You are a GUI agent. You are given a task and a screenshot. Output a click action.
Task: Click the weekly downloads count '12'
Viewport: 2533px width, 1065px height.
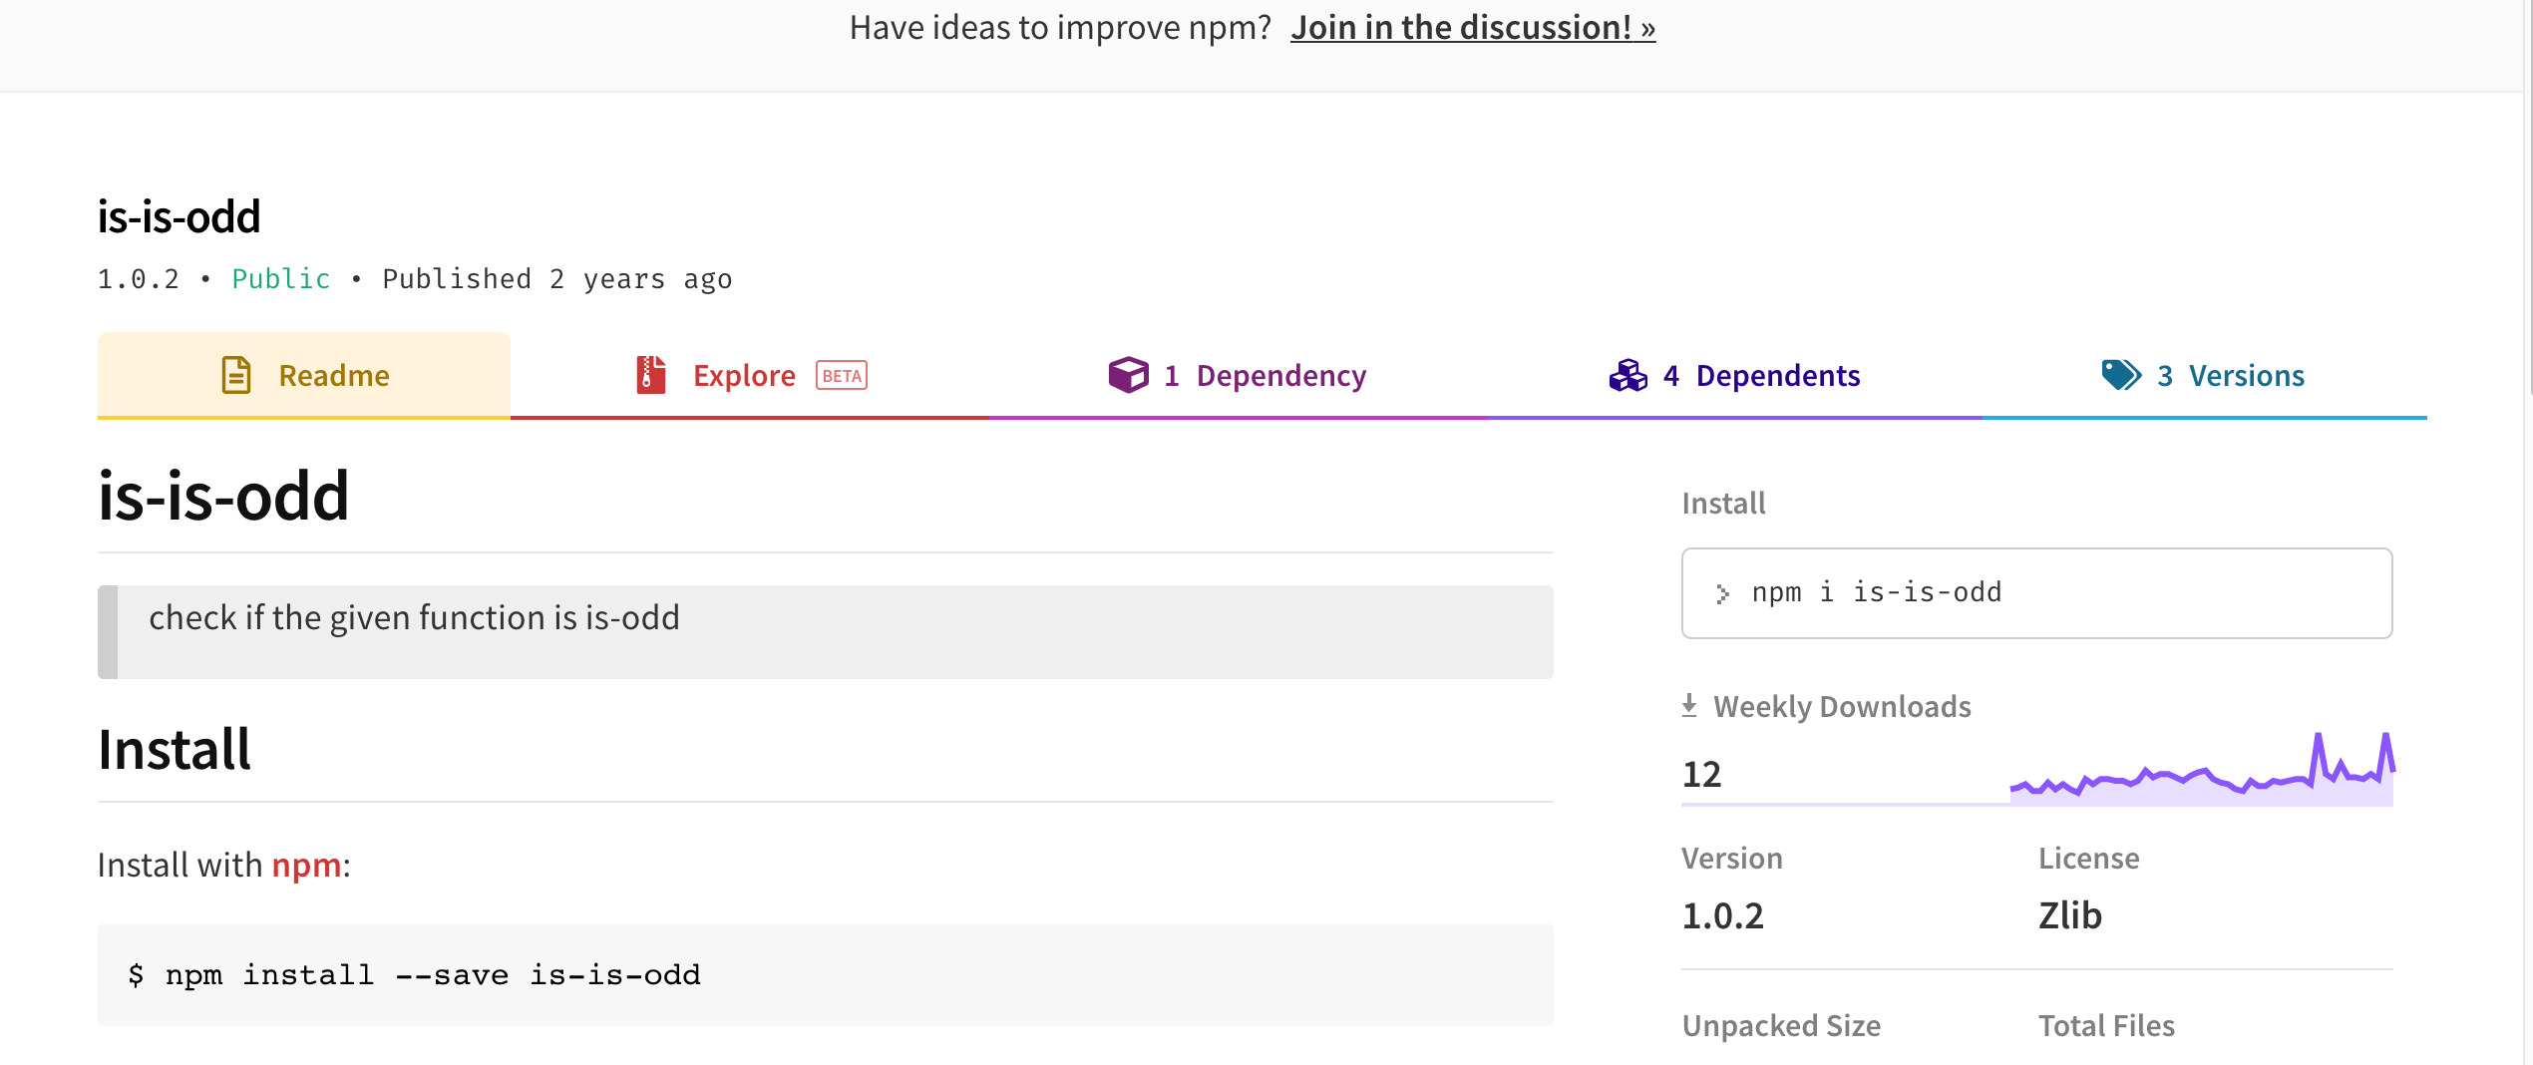coord(1702,774)
